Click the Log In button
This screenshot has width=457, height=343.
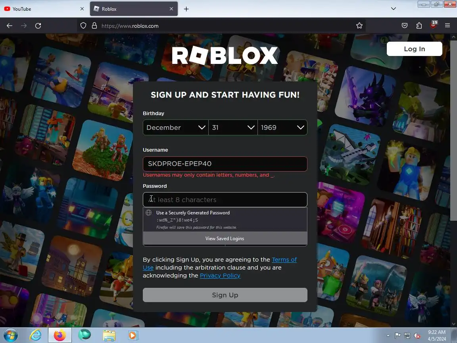point(414,49)
